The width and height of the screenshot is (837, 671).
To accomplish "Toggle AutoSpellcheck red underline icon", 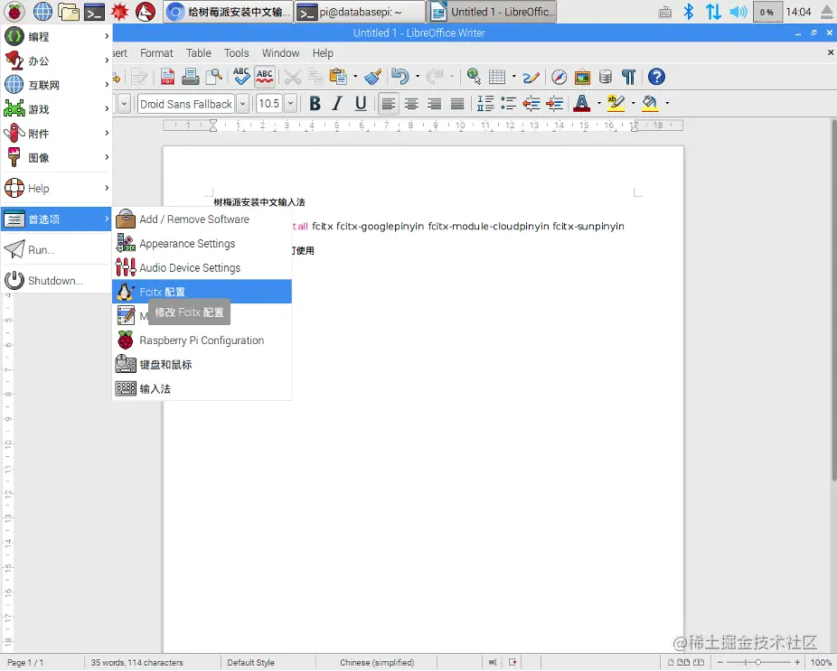I will tap(265, 76).
